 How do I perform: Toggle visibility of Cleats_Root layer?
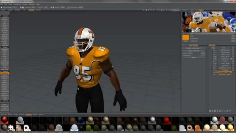point(214,63)
